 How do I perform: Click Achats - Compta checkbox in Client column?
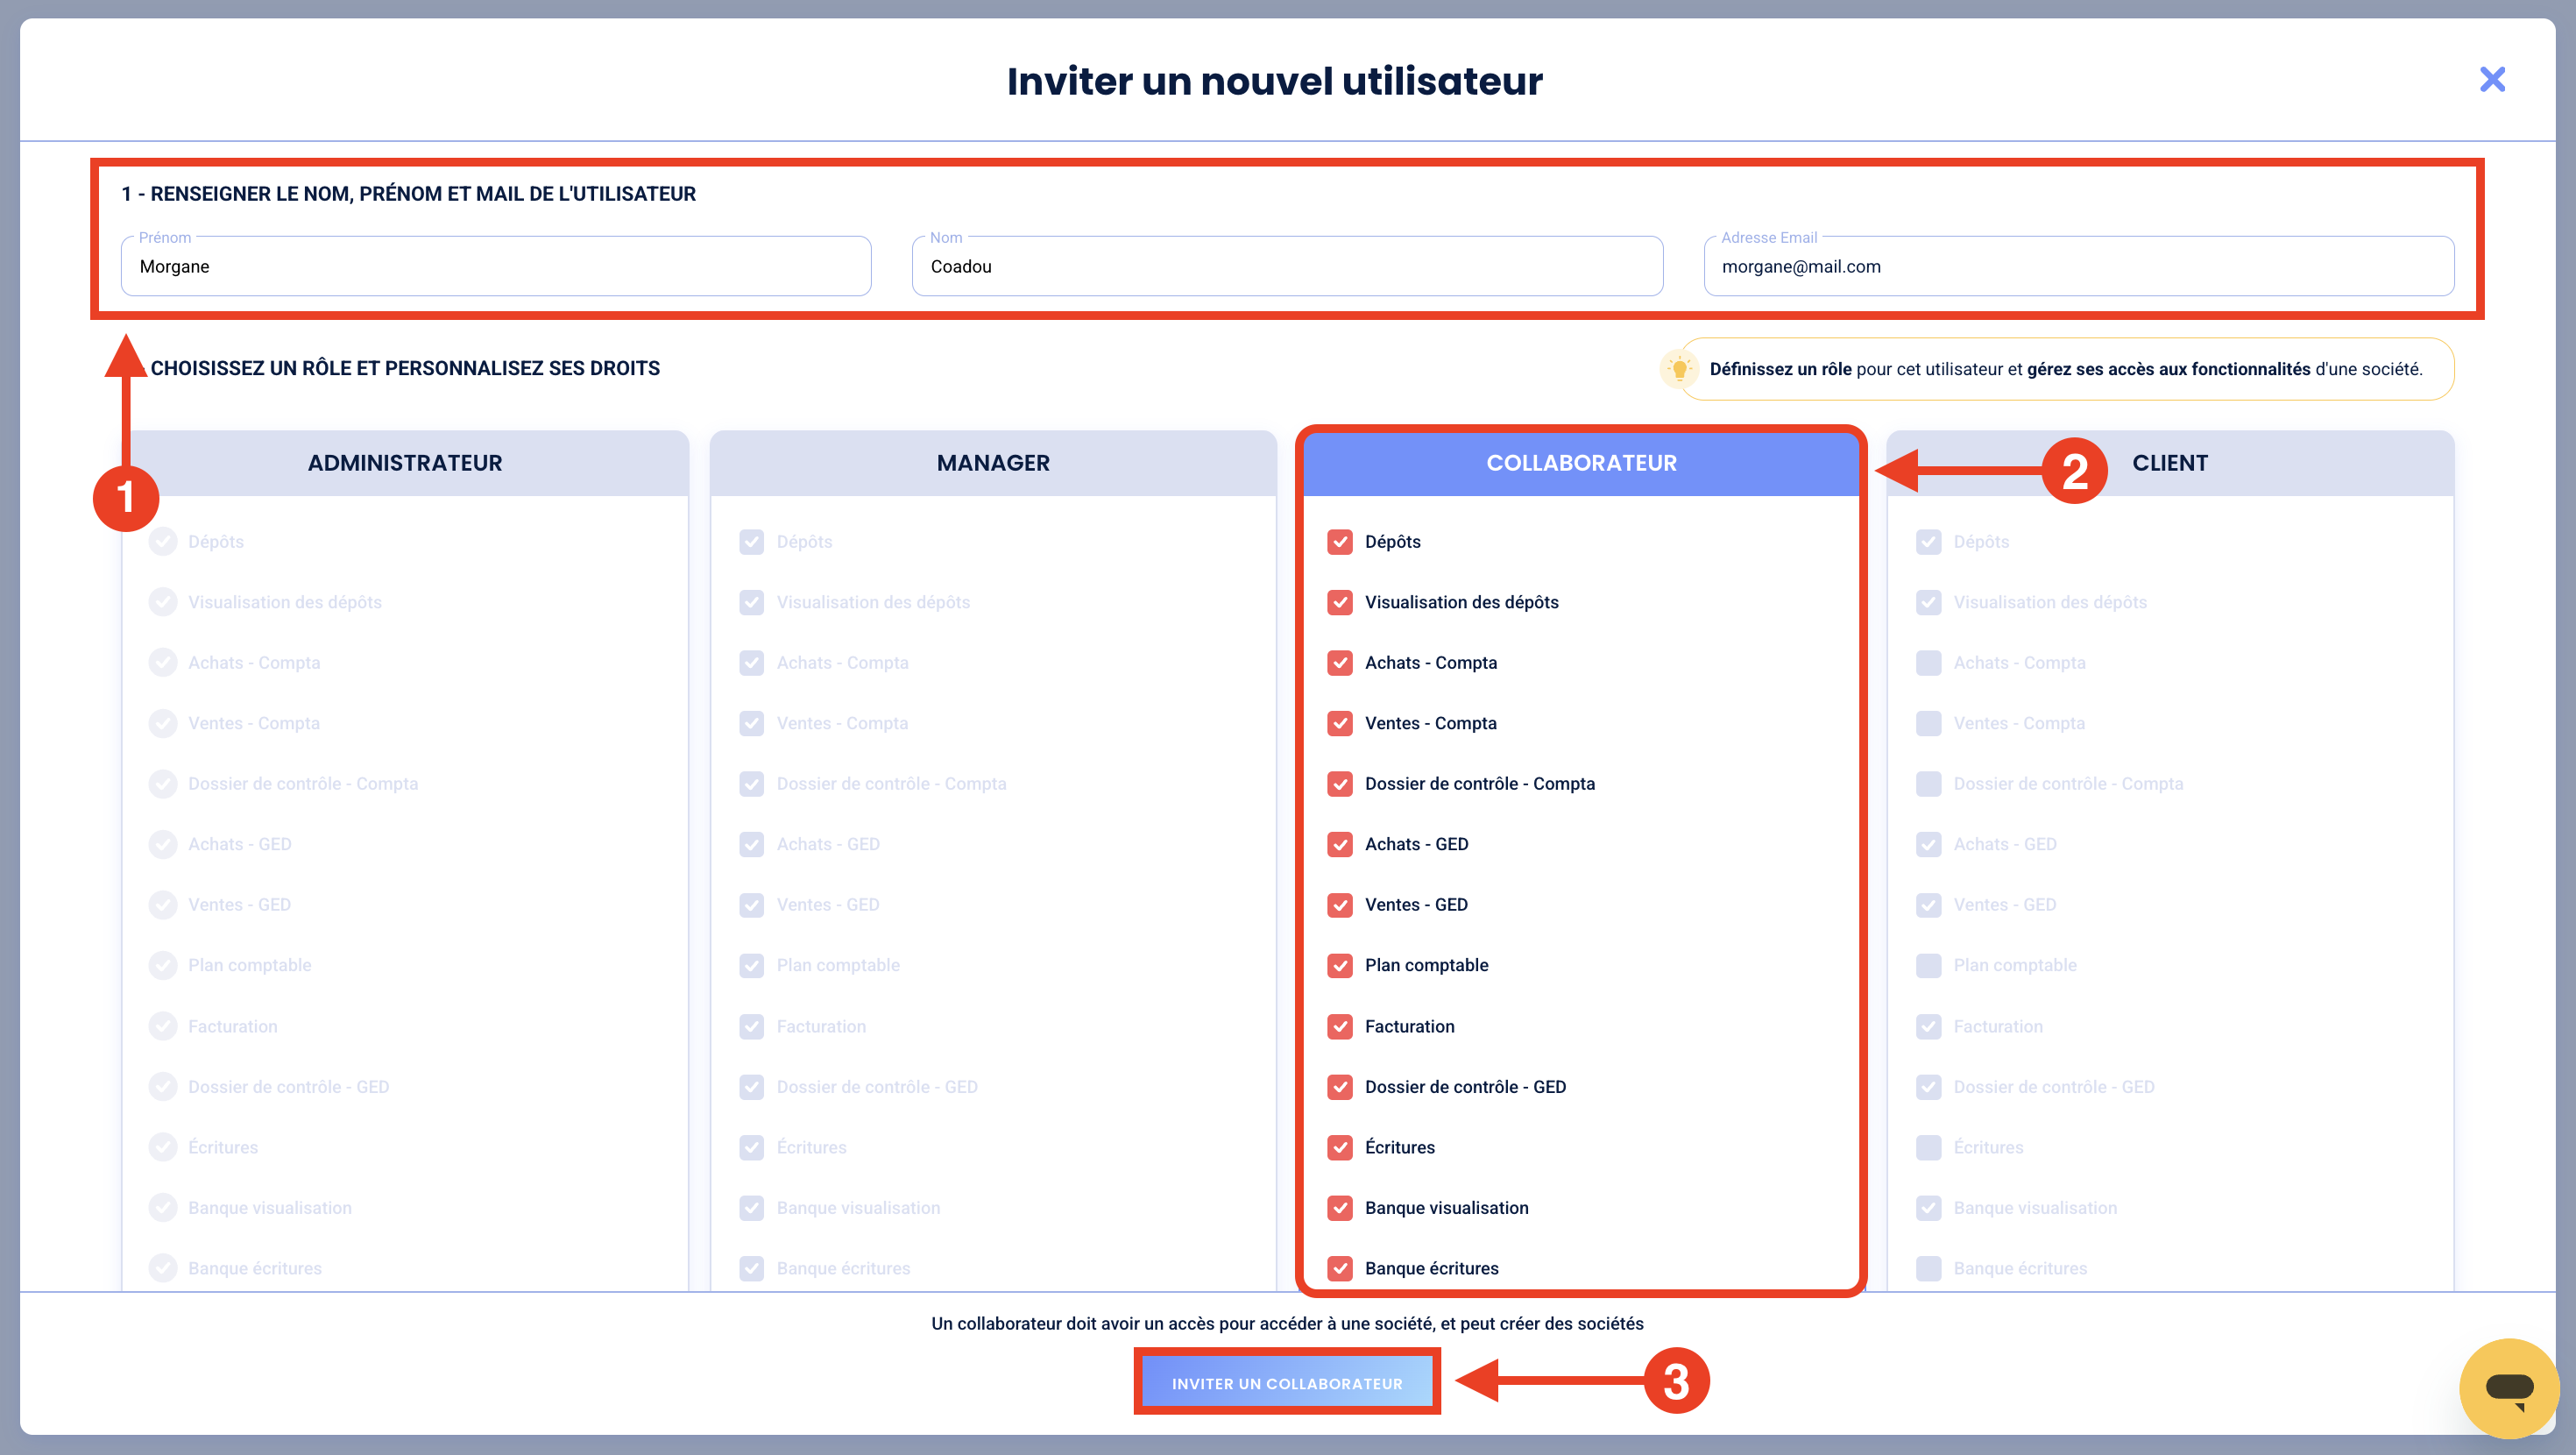(1929, 664)
